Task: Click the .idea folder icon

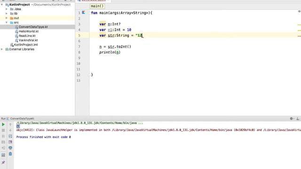Action: pos(12,9)
